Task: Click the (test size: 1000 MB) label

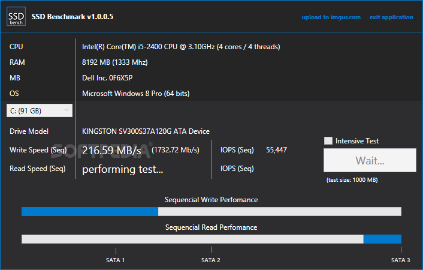Action: [352, 180]
